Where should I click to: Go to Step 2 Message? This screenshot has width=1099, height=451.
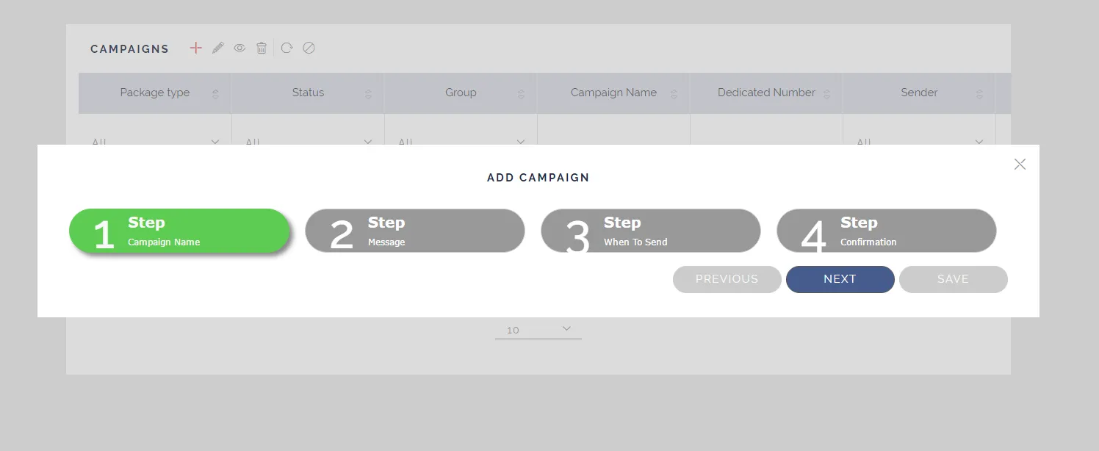coord(415,231)
